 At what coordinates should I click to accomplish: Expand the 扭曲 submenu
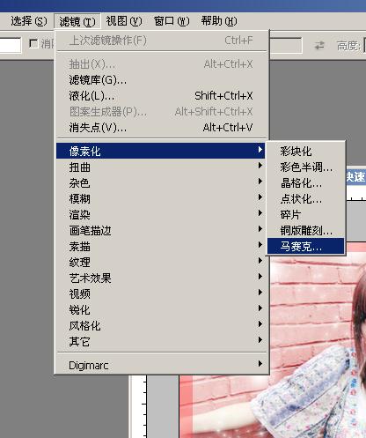point(161,167)
